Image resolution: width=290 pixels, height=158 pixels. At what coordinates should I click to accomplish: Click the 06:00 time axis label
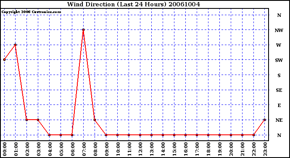coord(73,149)
